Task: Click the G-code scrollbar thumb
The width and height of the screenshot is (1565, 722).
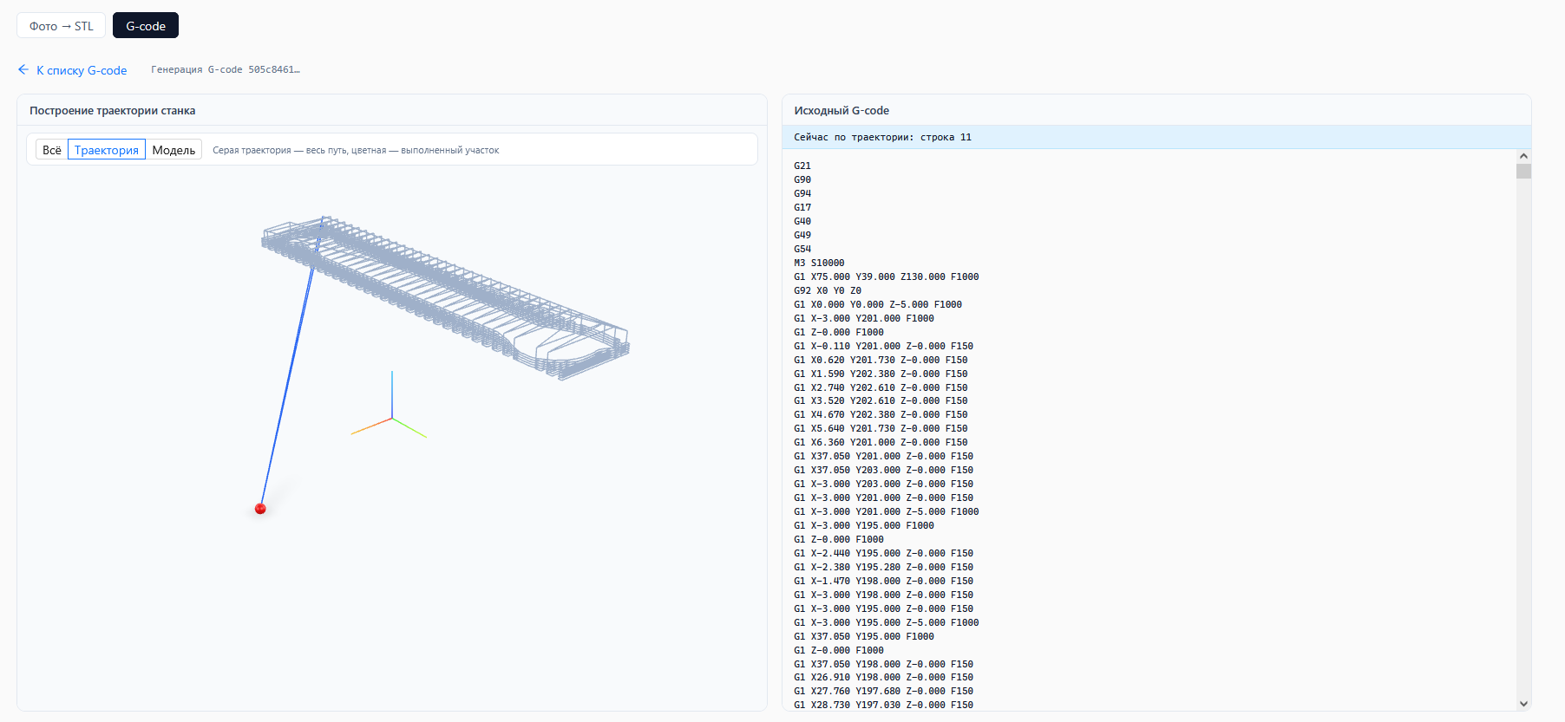Action: (1523, 171)
